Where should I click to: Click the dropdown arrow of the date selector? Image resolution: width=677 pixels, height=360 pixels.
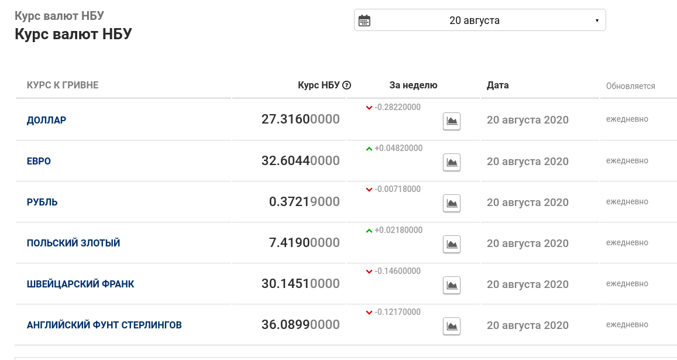597,20
